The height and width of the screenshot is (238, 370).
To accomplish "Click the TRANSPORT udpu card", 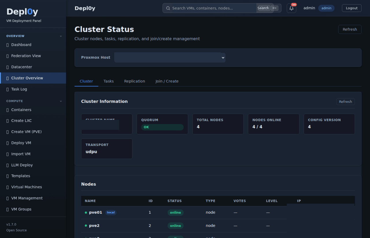I will (x=107, y=149).
